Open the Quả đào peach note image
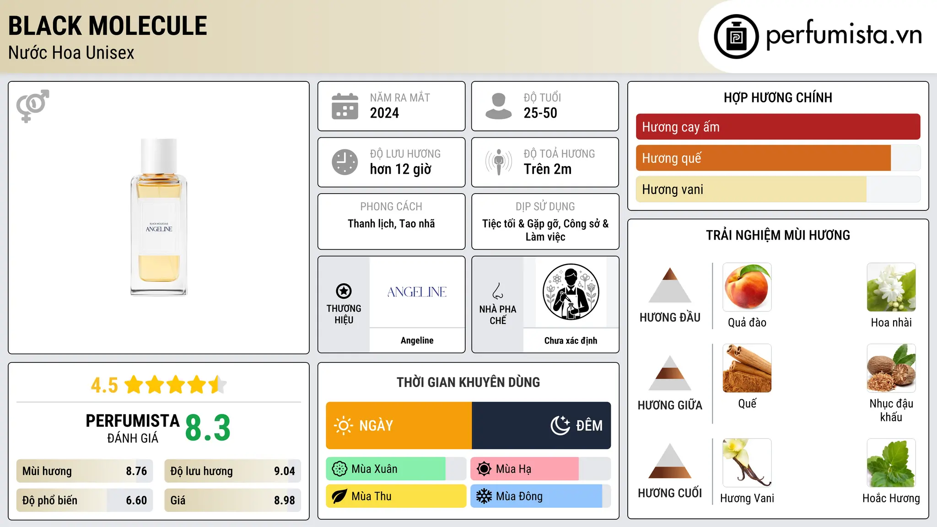Image resolution: width=937 pixels, height=527 pixels. click(747, 287)
